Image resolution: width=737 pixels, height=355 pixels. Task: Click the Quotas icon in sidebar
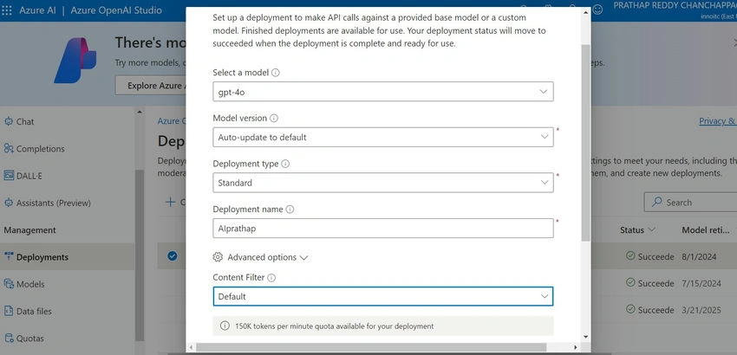[x=9, y=338]
